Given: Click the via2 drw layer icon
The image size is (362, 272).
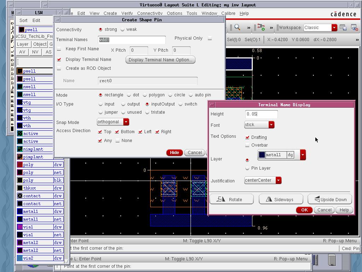Looking at the screenshot, I should [20, 258].
